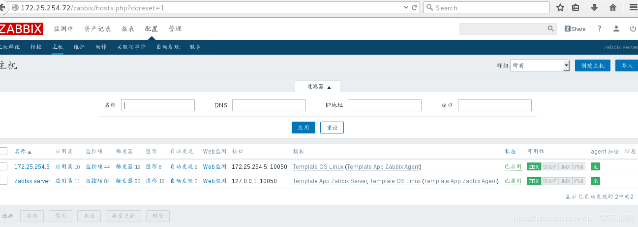Viewport: 638px width, 227px height.
Task: Click the 重设 filter button
Action: tap(332, 128)
